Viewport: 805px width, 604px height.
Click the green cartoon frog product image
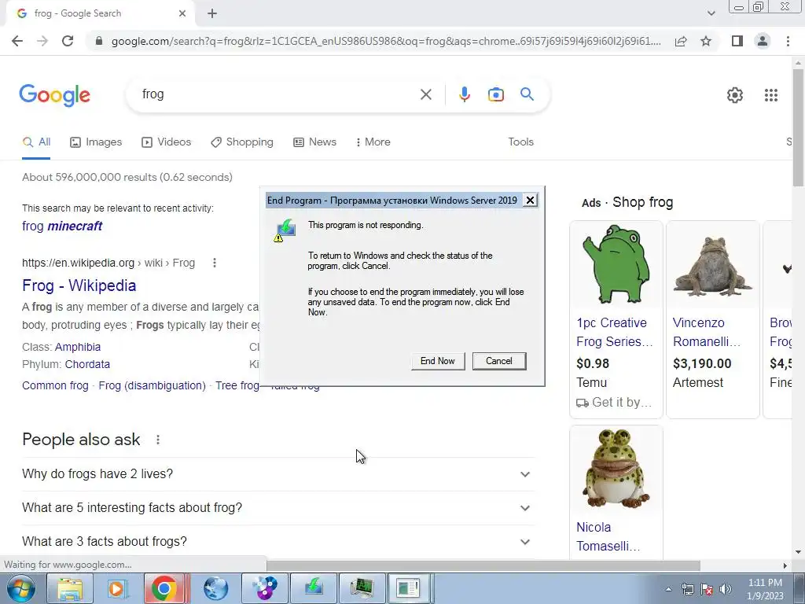tap(616, 265)
